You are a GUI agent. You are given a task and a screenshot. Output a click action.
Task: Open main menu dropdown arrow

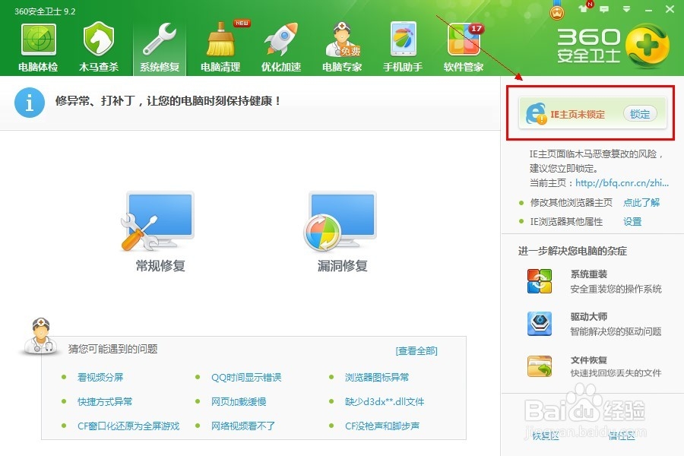(625, 9)
